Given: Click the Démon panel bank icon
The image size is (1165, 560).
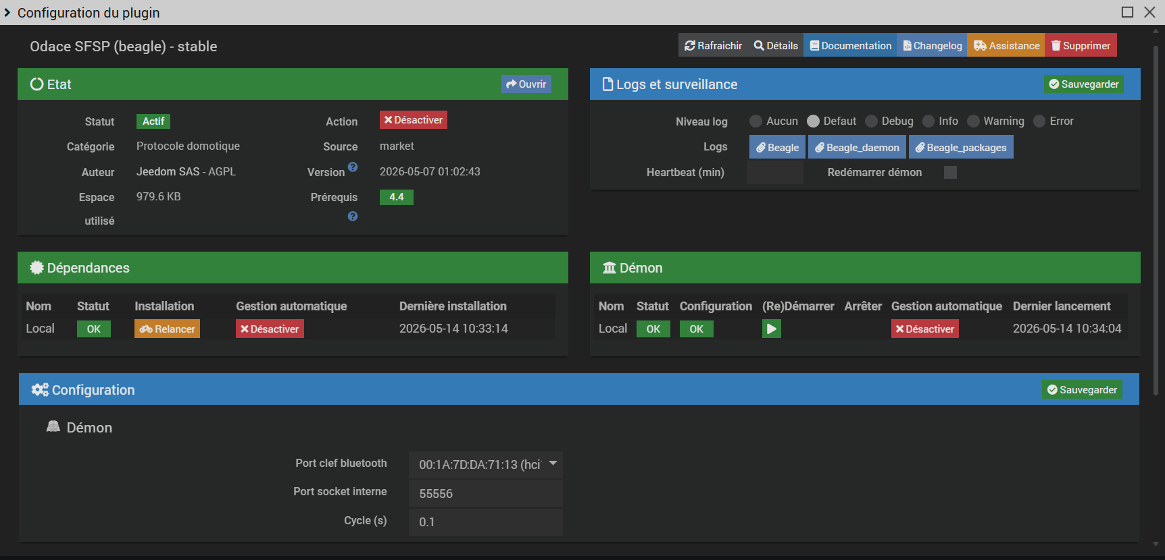Looking at the screenshot, I should 610,268.
